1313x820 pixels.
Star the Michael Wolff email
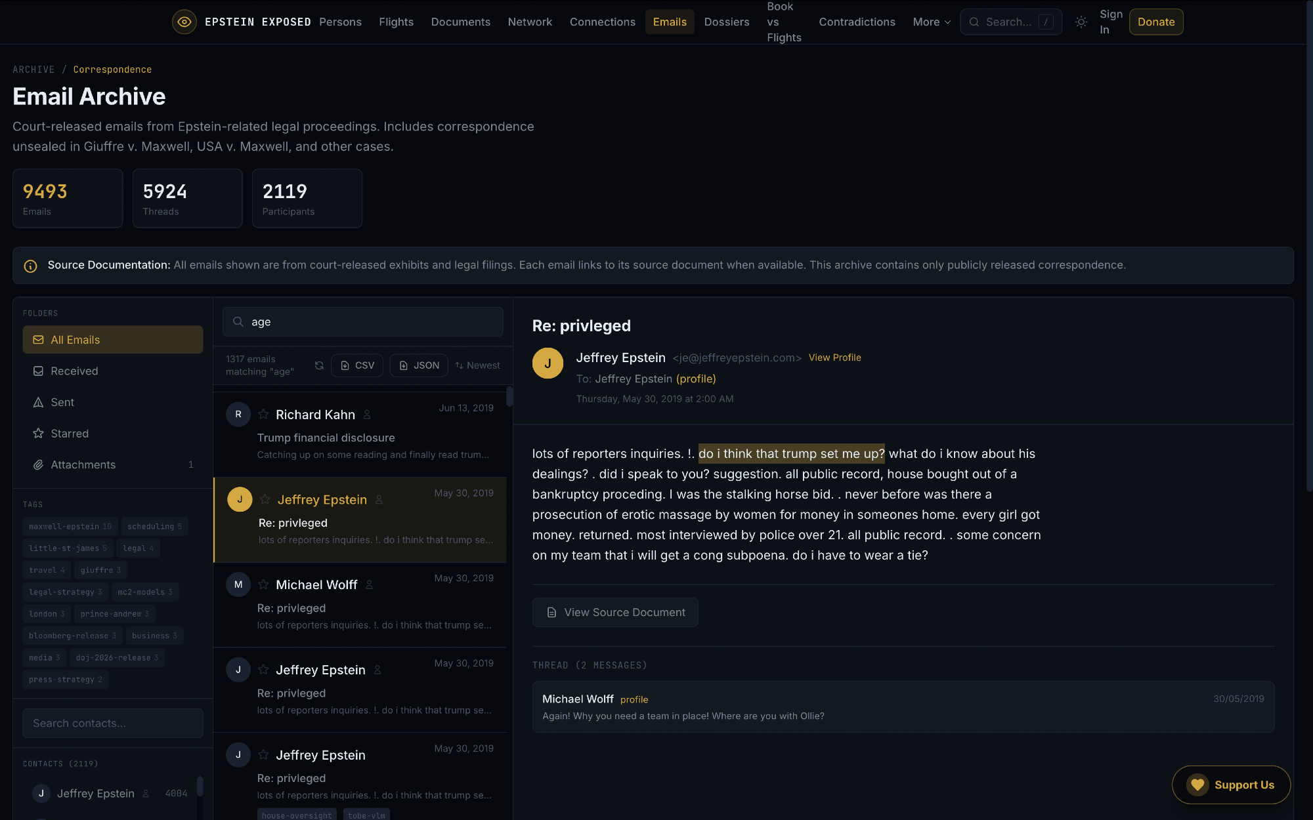pos(263,584)
